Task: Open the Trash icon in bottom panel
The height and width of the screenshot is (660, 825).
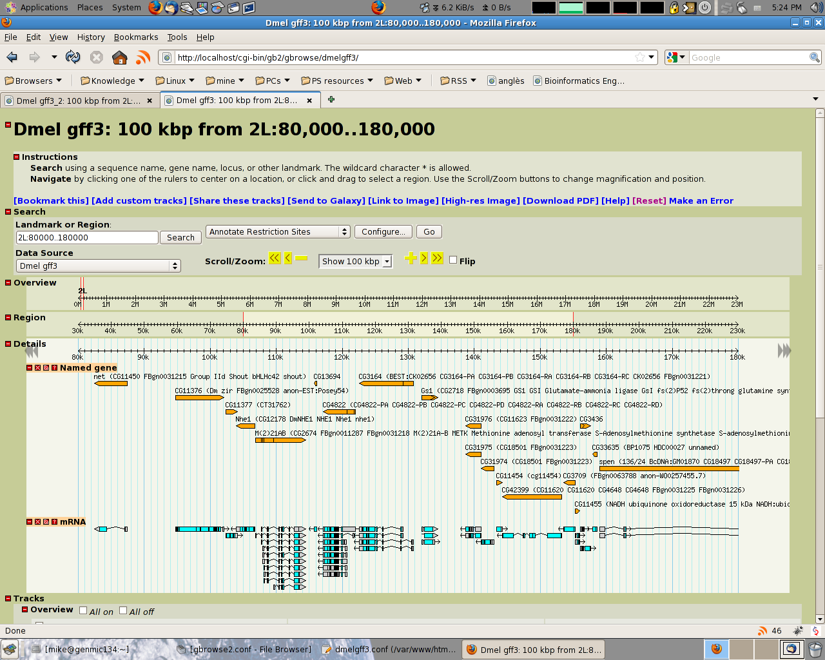Action: click(815, 649)
